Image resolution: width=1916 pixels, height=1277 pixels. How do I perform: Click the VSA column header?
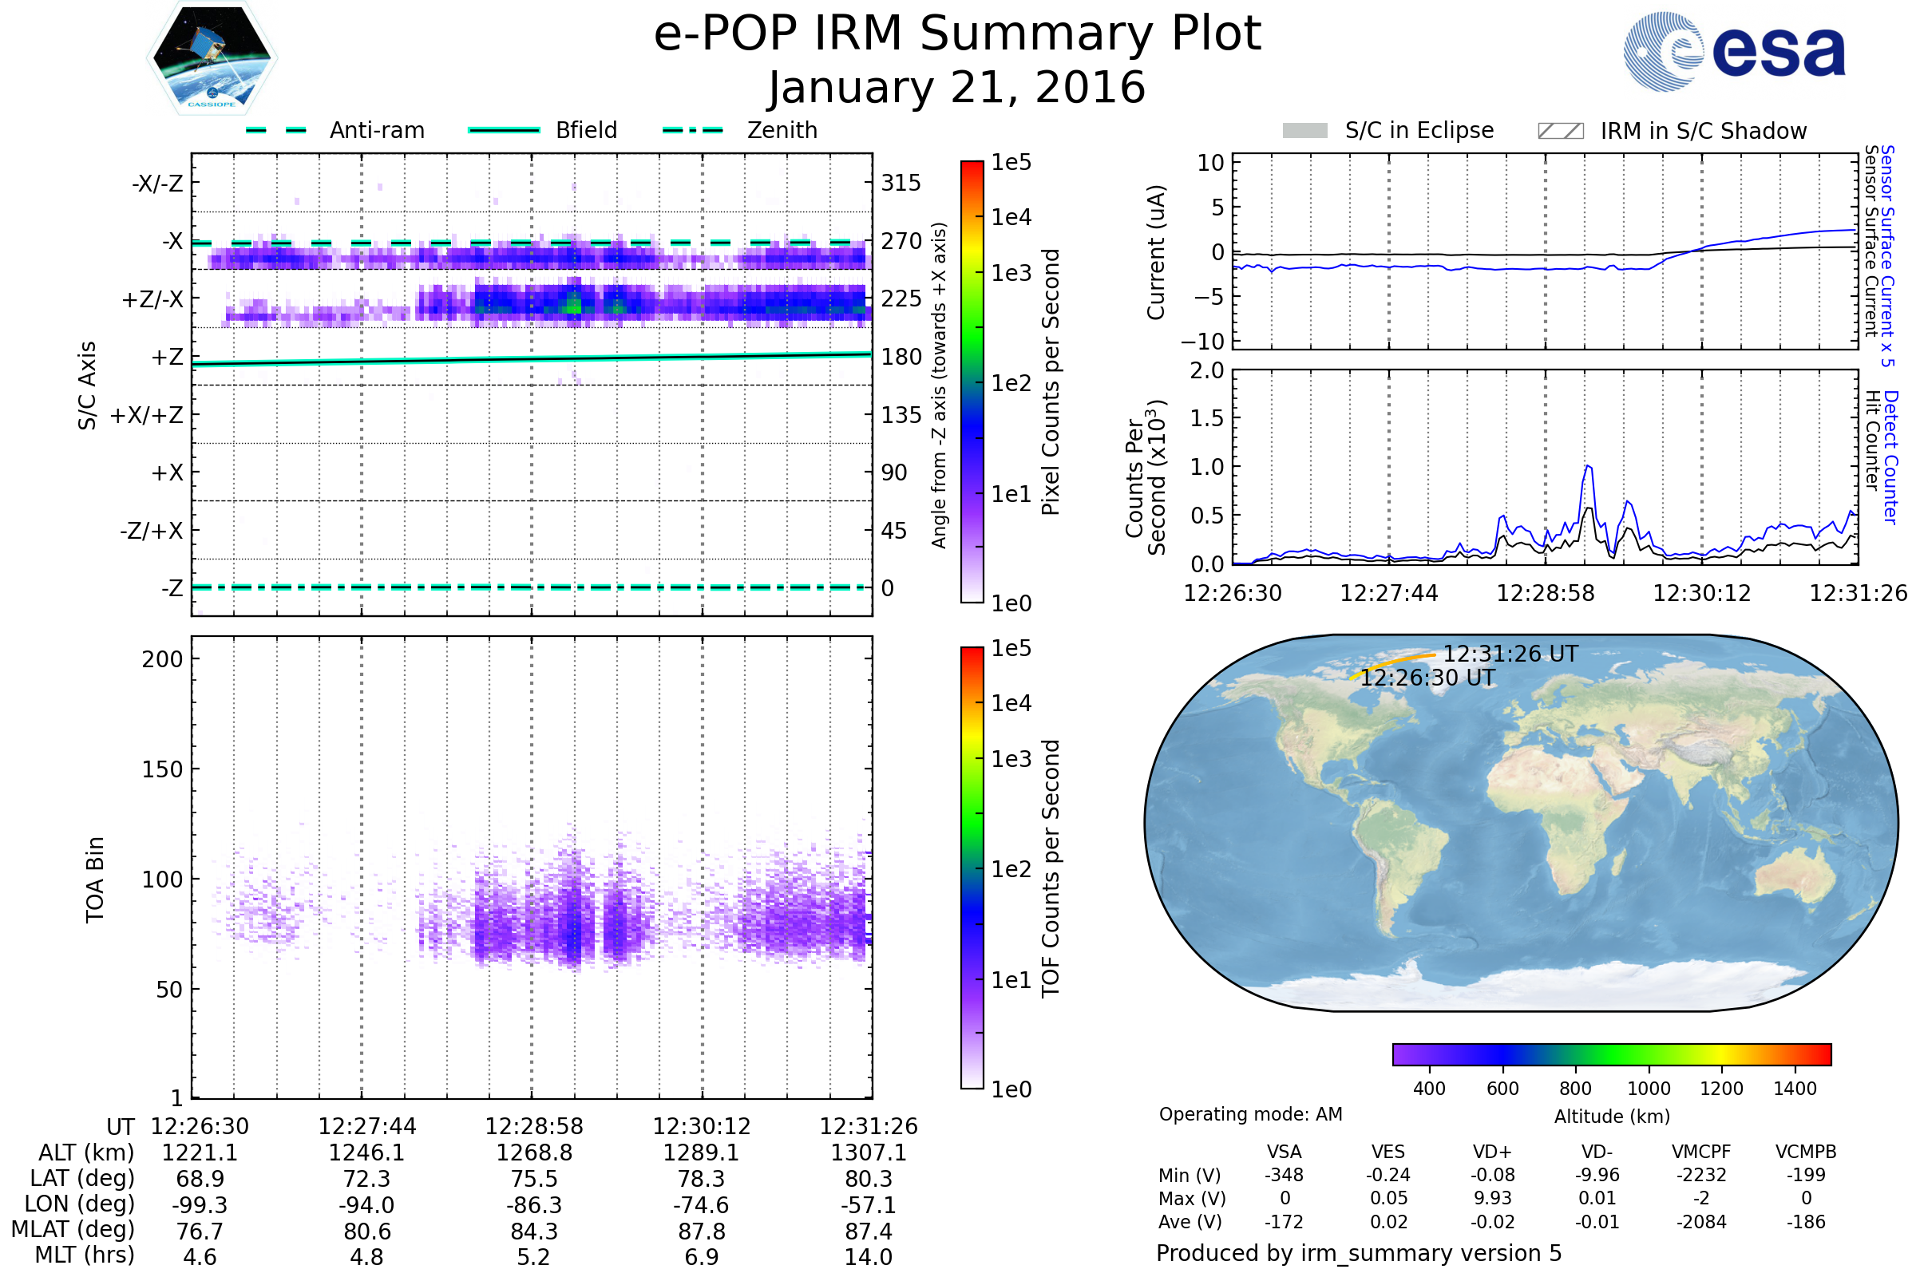click(x=1284, y=1152)
